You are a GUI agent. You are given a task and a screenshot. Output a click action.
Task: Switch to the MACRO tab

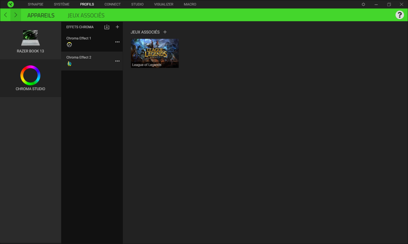(190, 4)
